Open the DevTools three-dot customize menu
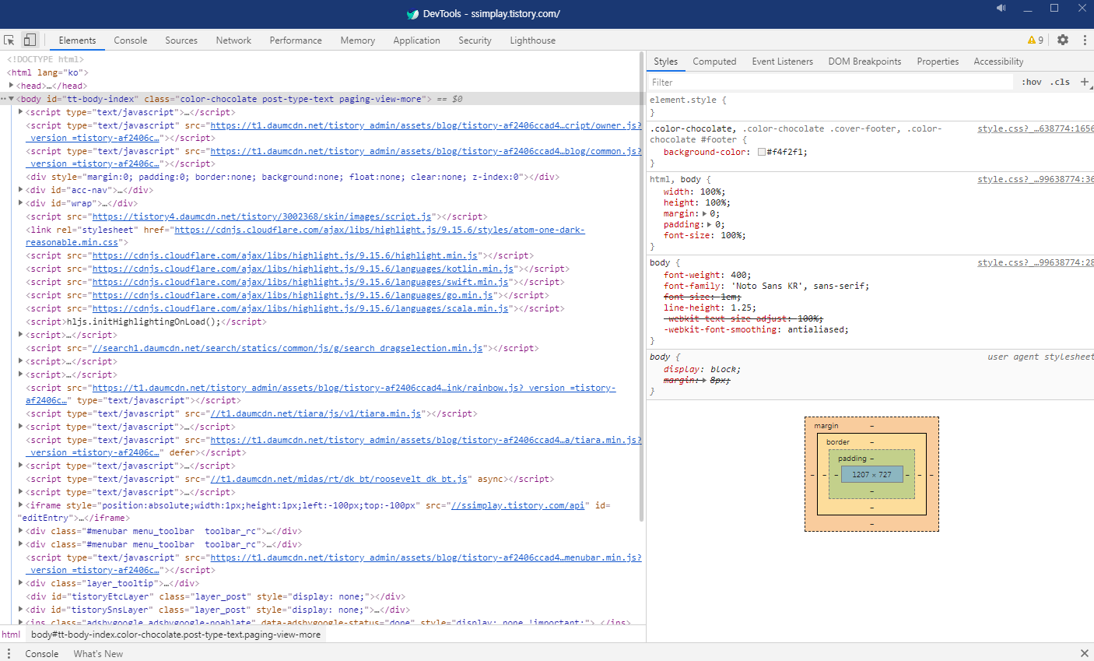 coord(1085,40)
